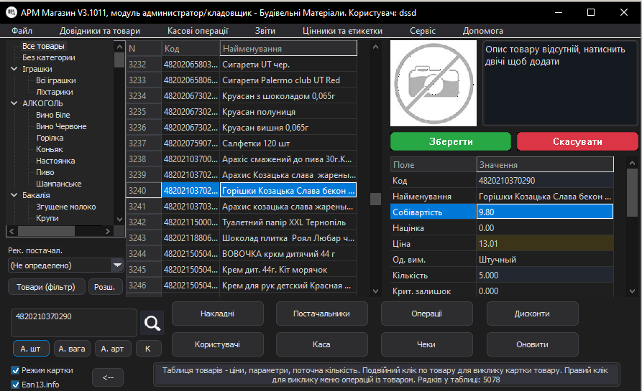Click the barcode search input field
This screenshot has width=642, height=391.
pos(73,323)
